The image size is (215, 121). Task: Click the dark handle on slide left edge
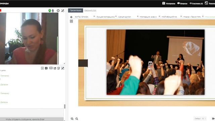[x=83, y=63]
